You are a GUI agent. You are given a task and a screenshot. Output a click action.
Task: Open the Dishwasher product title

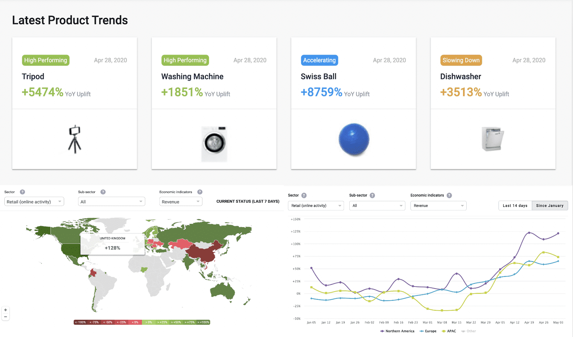click(461, 77)
